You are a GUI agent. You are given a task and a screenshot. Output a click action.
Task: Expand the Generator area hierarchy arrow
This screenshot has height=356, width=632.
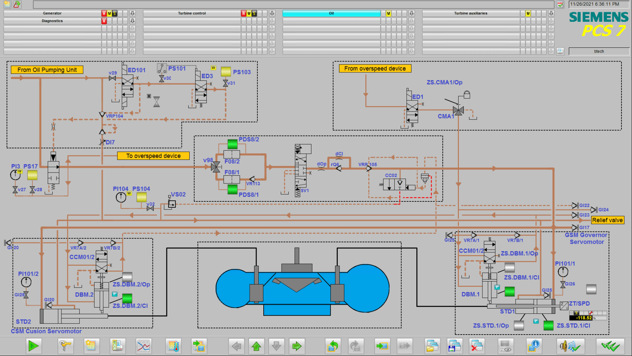tap(132, 13)
